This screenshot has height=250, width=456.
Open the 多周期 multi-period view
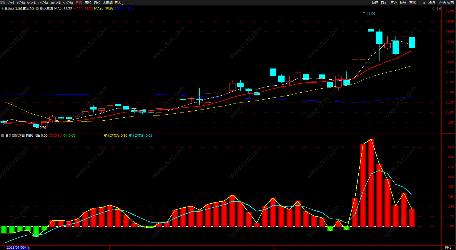(108, 3)
